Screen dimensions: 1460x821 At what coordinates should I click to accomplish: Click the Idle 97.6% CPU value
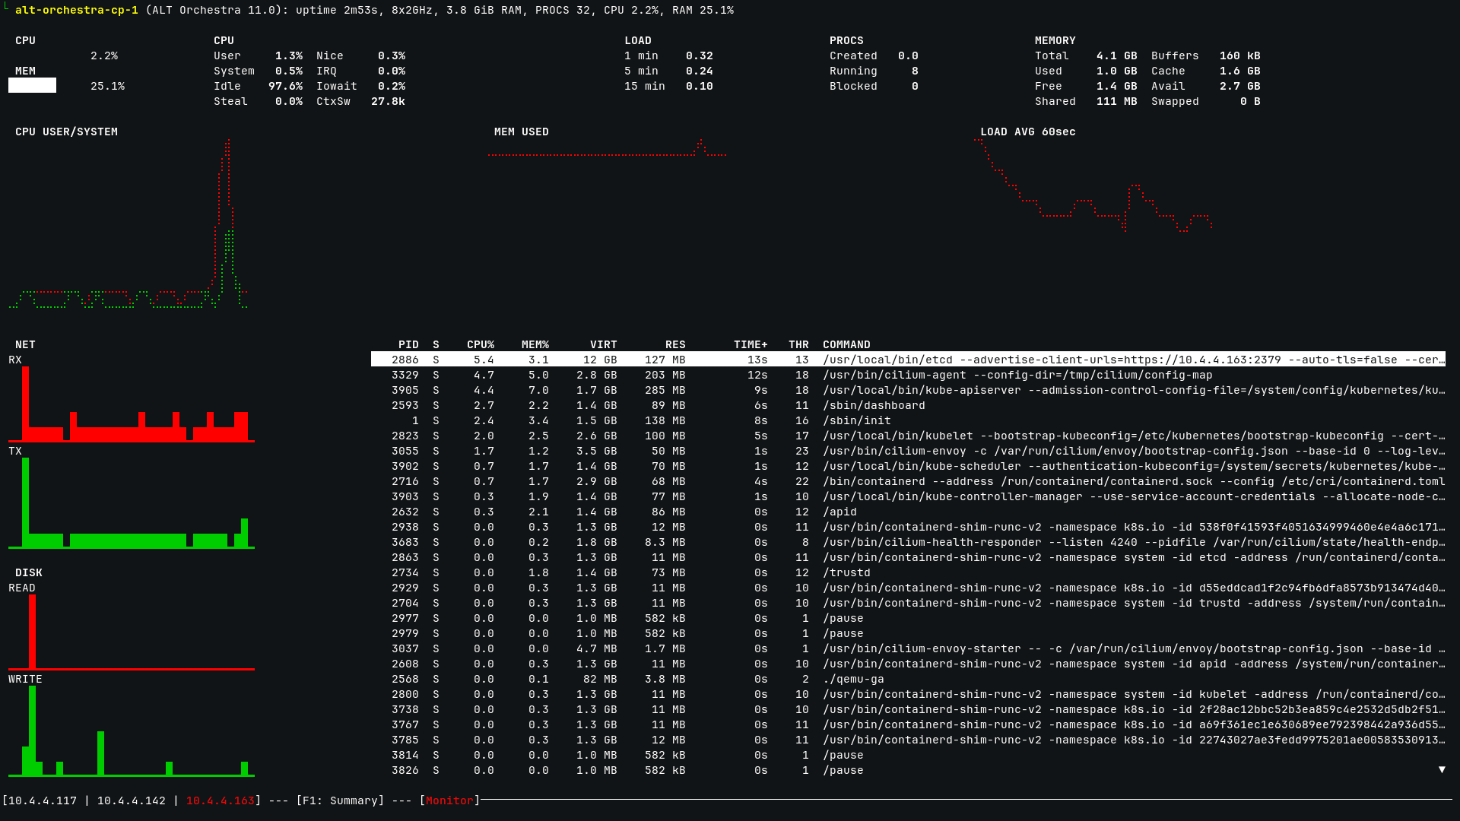tap(285, 86)
